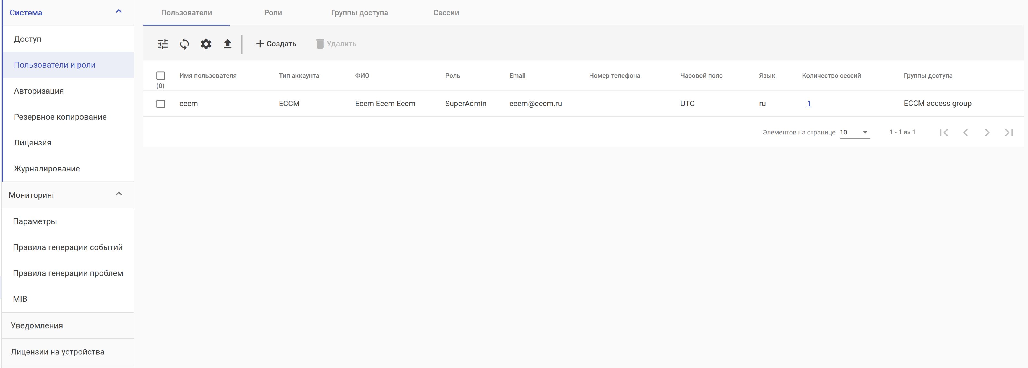The height and width of the screenshot is (368, 1028).
Task: Select the eccm user row checkbox
Action: click(x=160, y=104)
